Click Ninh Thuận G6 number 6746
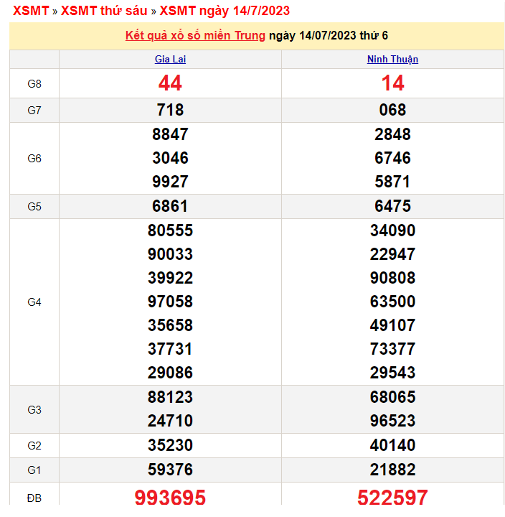505x517 pixels. [x=392, y=158]
